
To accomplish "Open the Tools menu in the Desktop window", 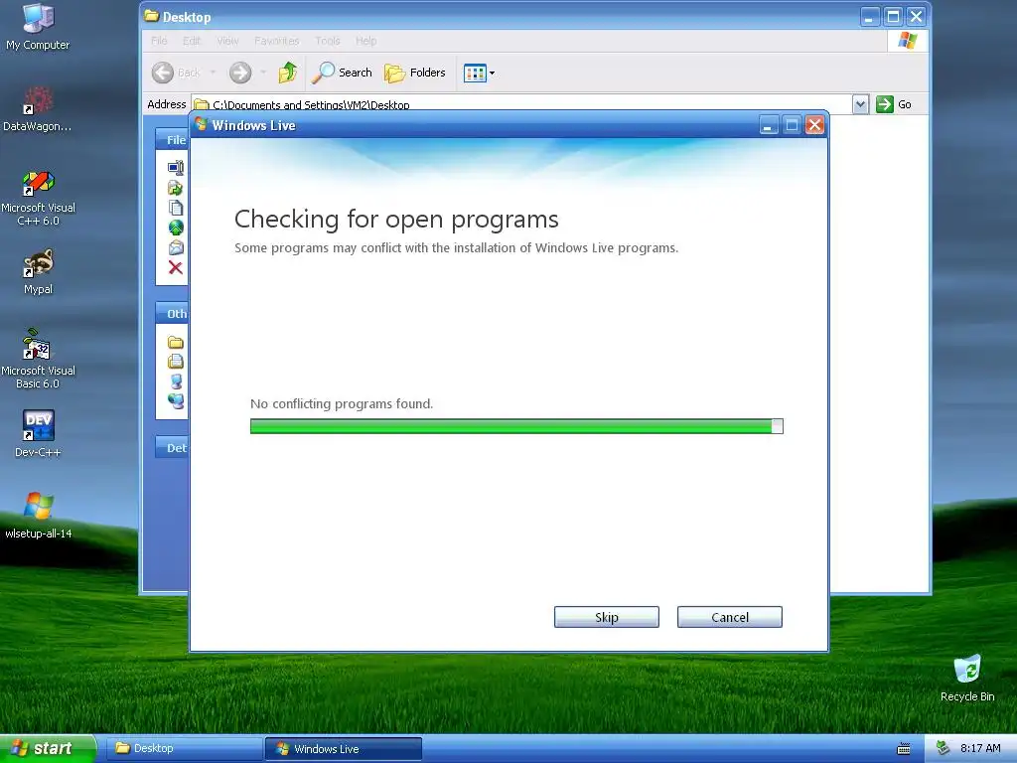I will point(328,40).
